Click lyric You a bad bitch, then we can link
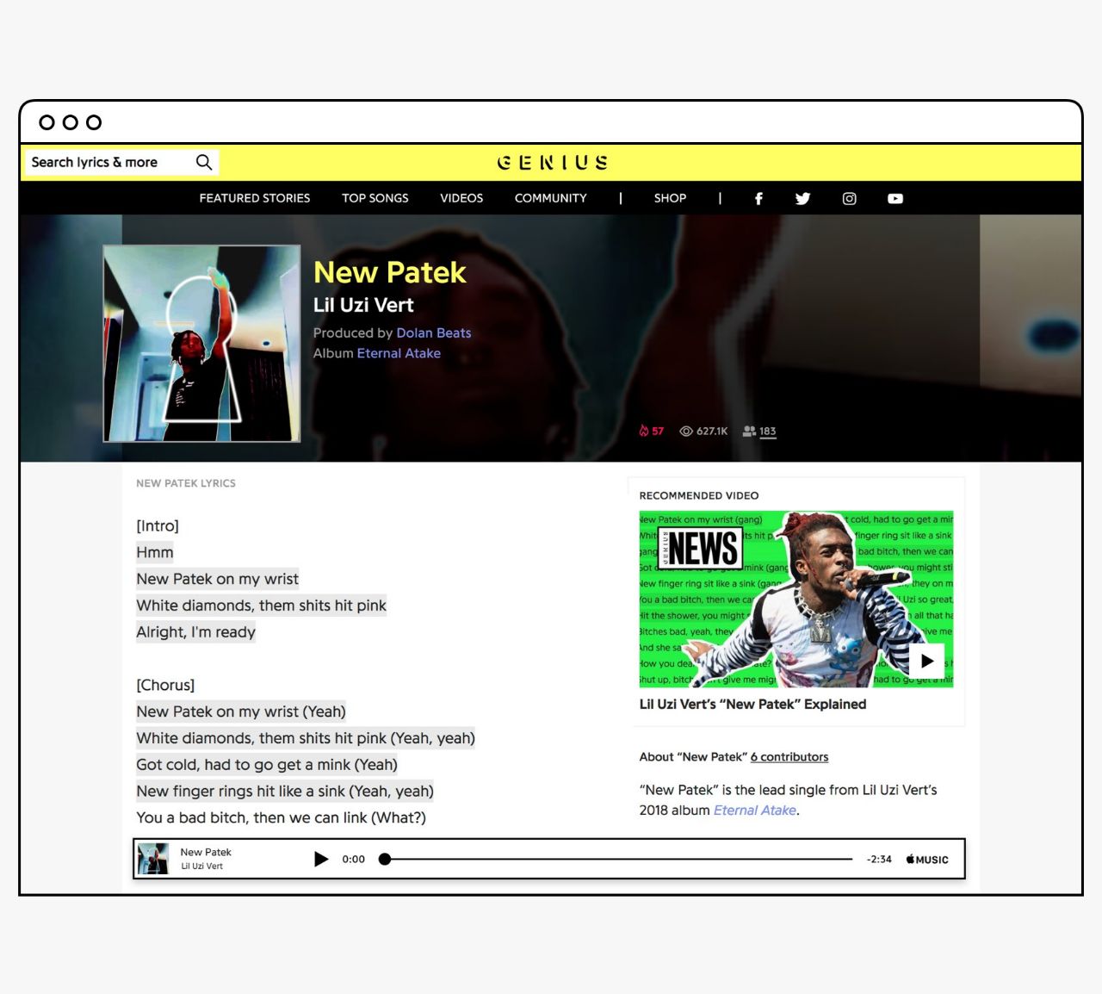This screenshot has width=1102, height=994. (x=282, y=817)
